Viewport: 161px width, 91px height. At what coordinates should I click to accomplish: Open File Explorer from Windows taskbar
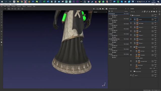point(18,2)
